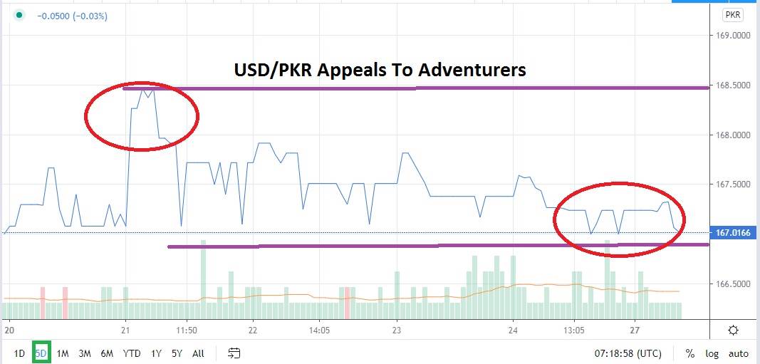Image resolution: width=760 pixels, height=364 pixels.
Task: Select the YTD range
Action: (131, 353)
